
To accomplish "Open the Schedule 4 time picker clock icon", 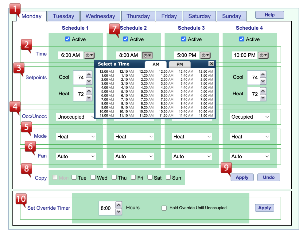I will pos(263,55).
